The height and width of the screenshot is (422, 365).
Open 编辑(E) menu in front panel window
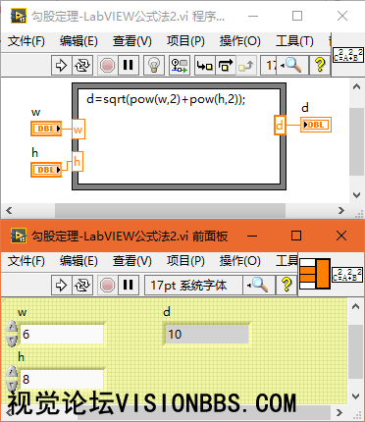tap(78, 261)
